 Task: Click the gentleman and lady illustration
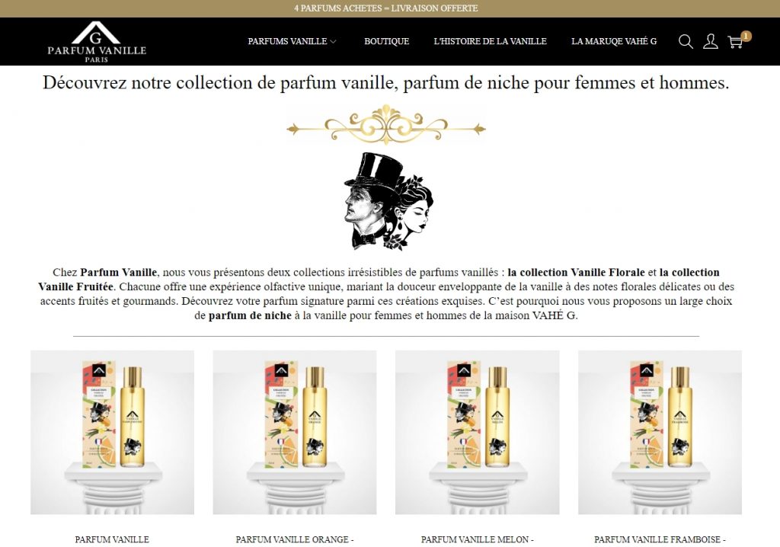[388, 201]
